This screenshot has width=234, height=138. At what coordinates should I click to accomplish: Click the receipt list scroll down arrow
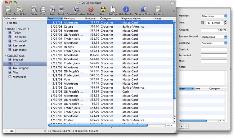tap(175, 122)
